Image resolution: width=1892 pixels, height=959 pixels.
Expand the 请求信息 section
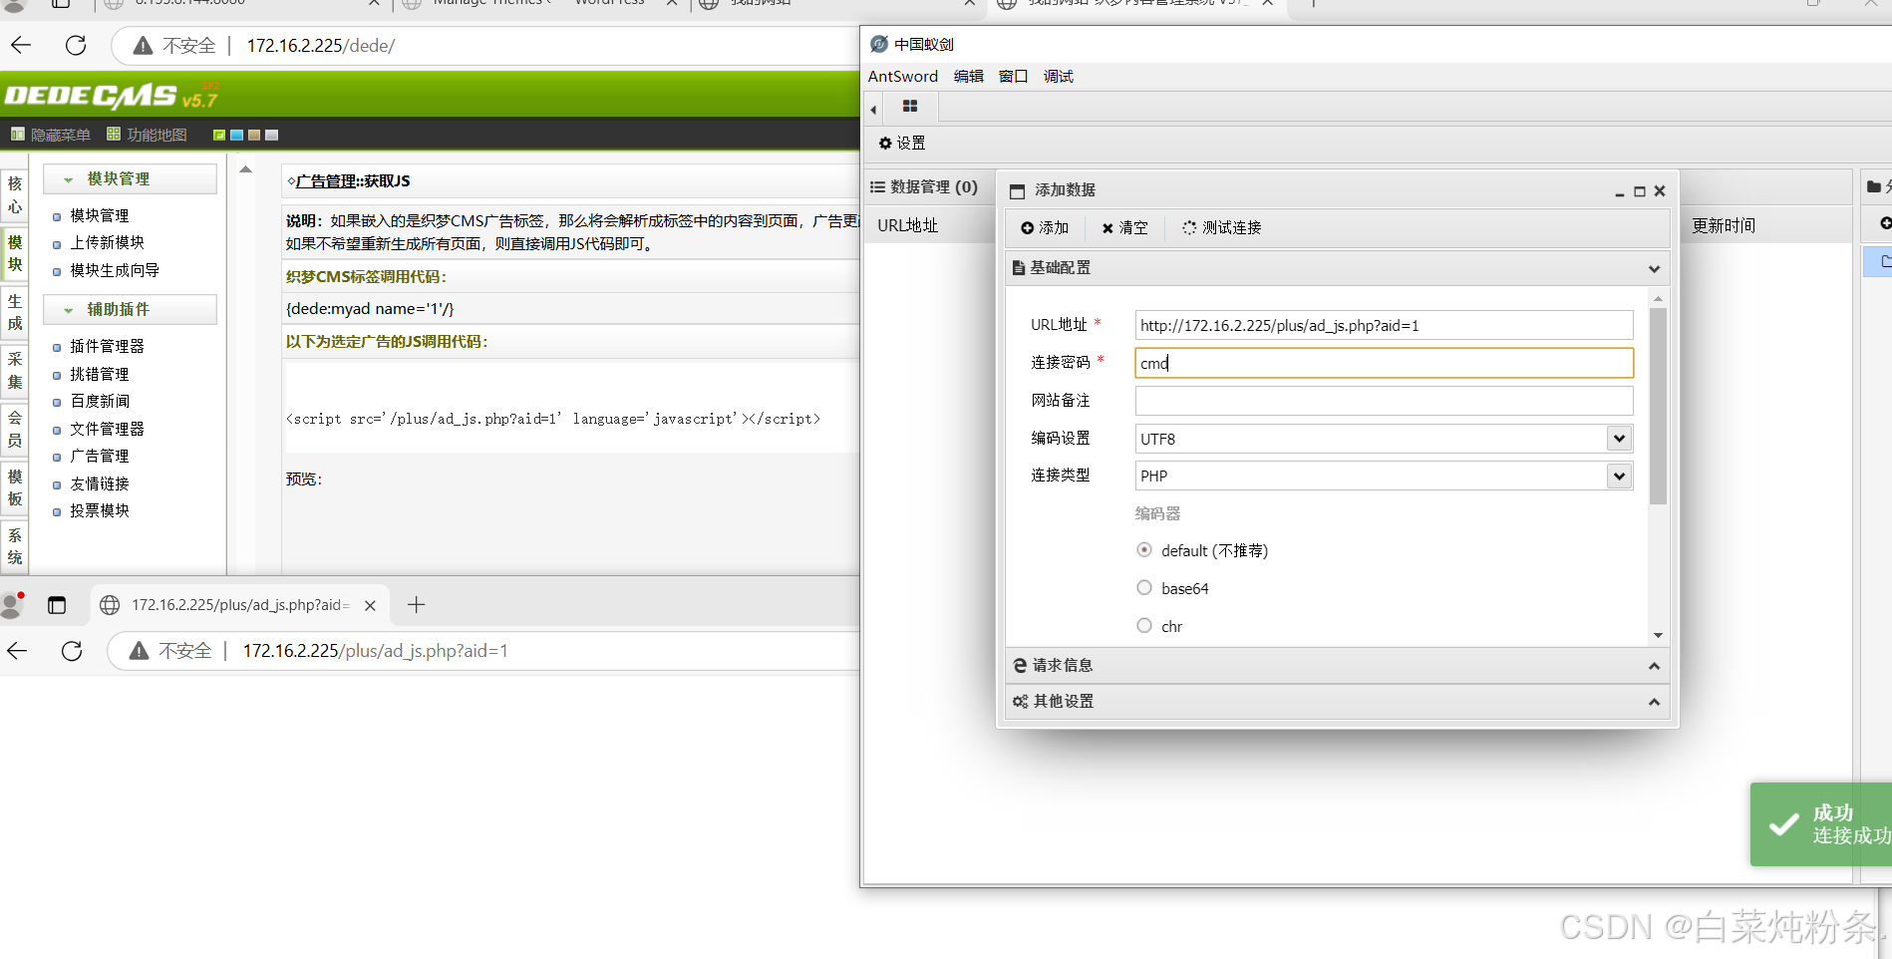1336,665
